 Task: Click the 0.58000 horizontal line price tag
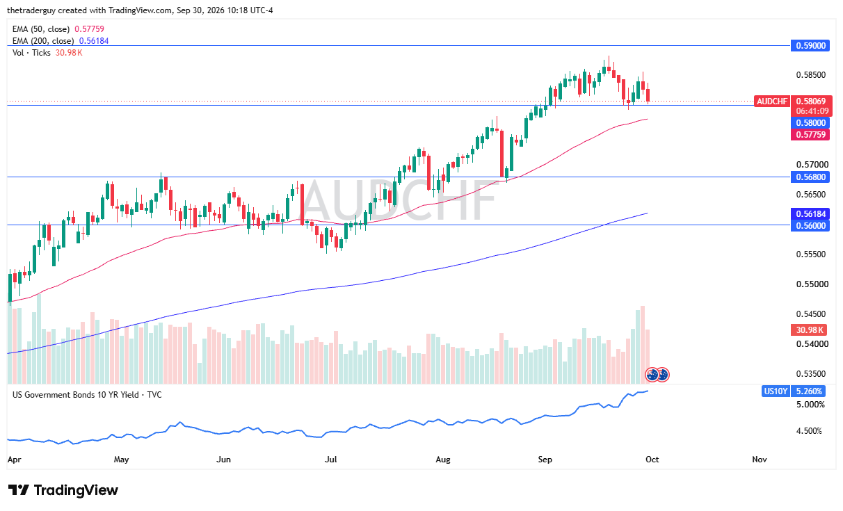811,122
